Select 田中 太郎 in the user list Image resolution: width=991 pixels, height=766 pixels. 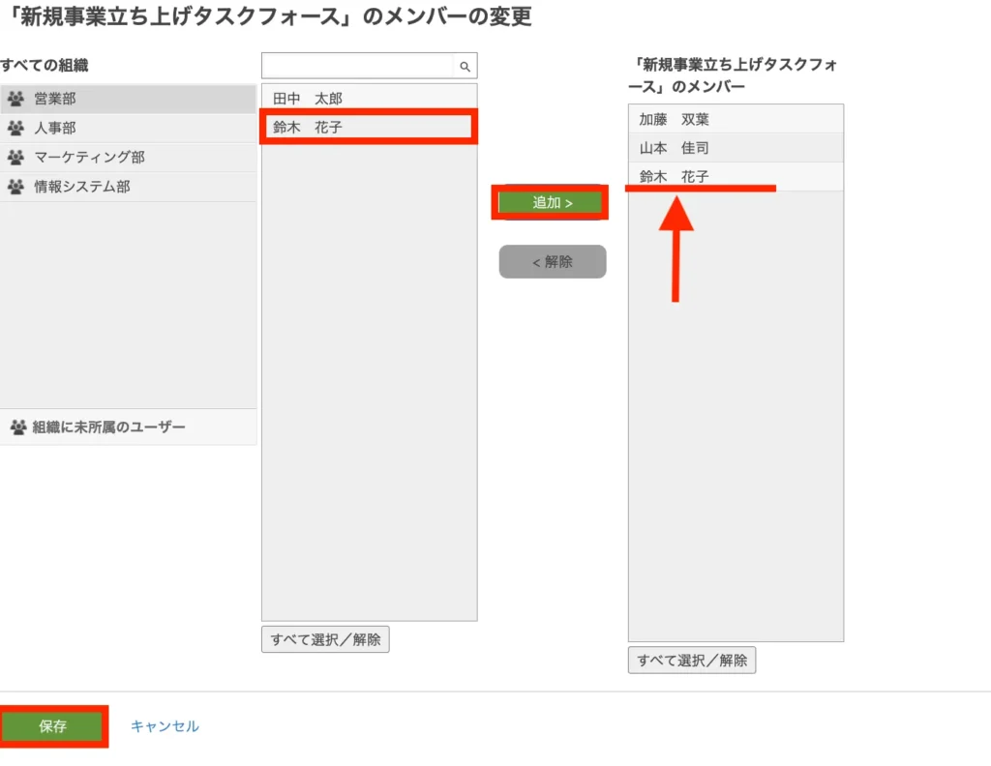tap(369, 98)
